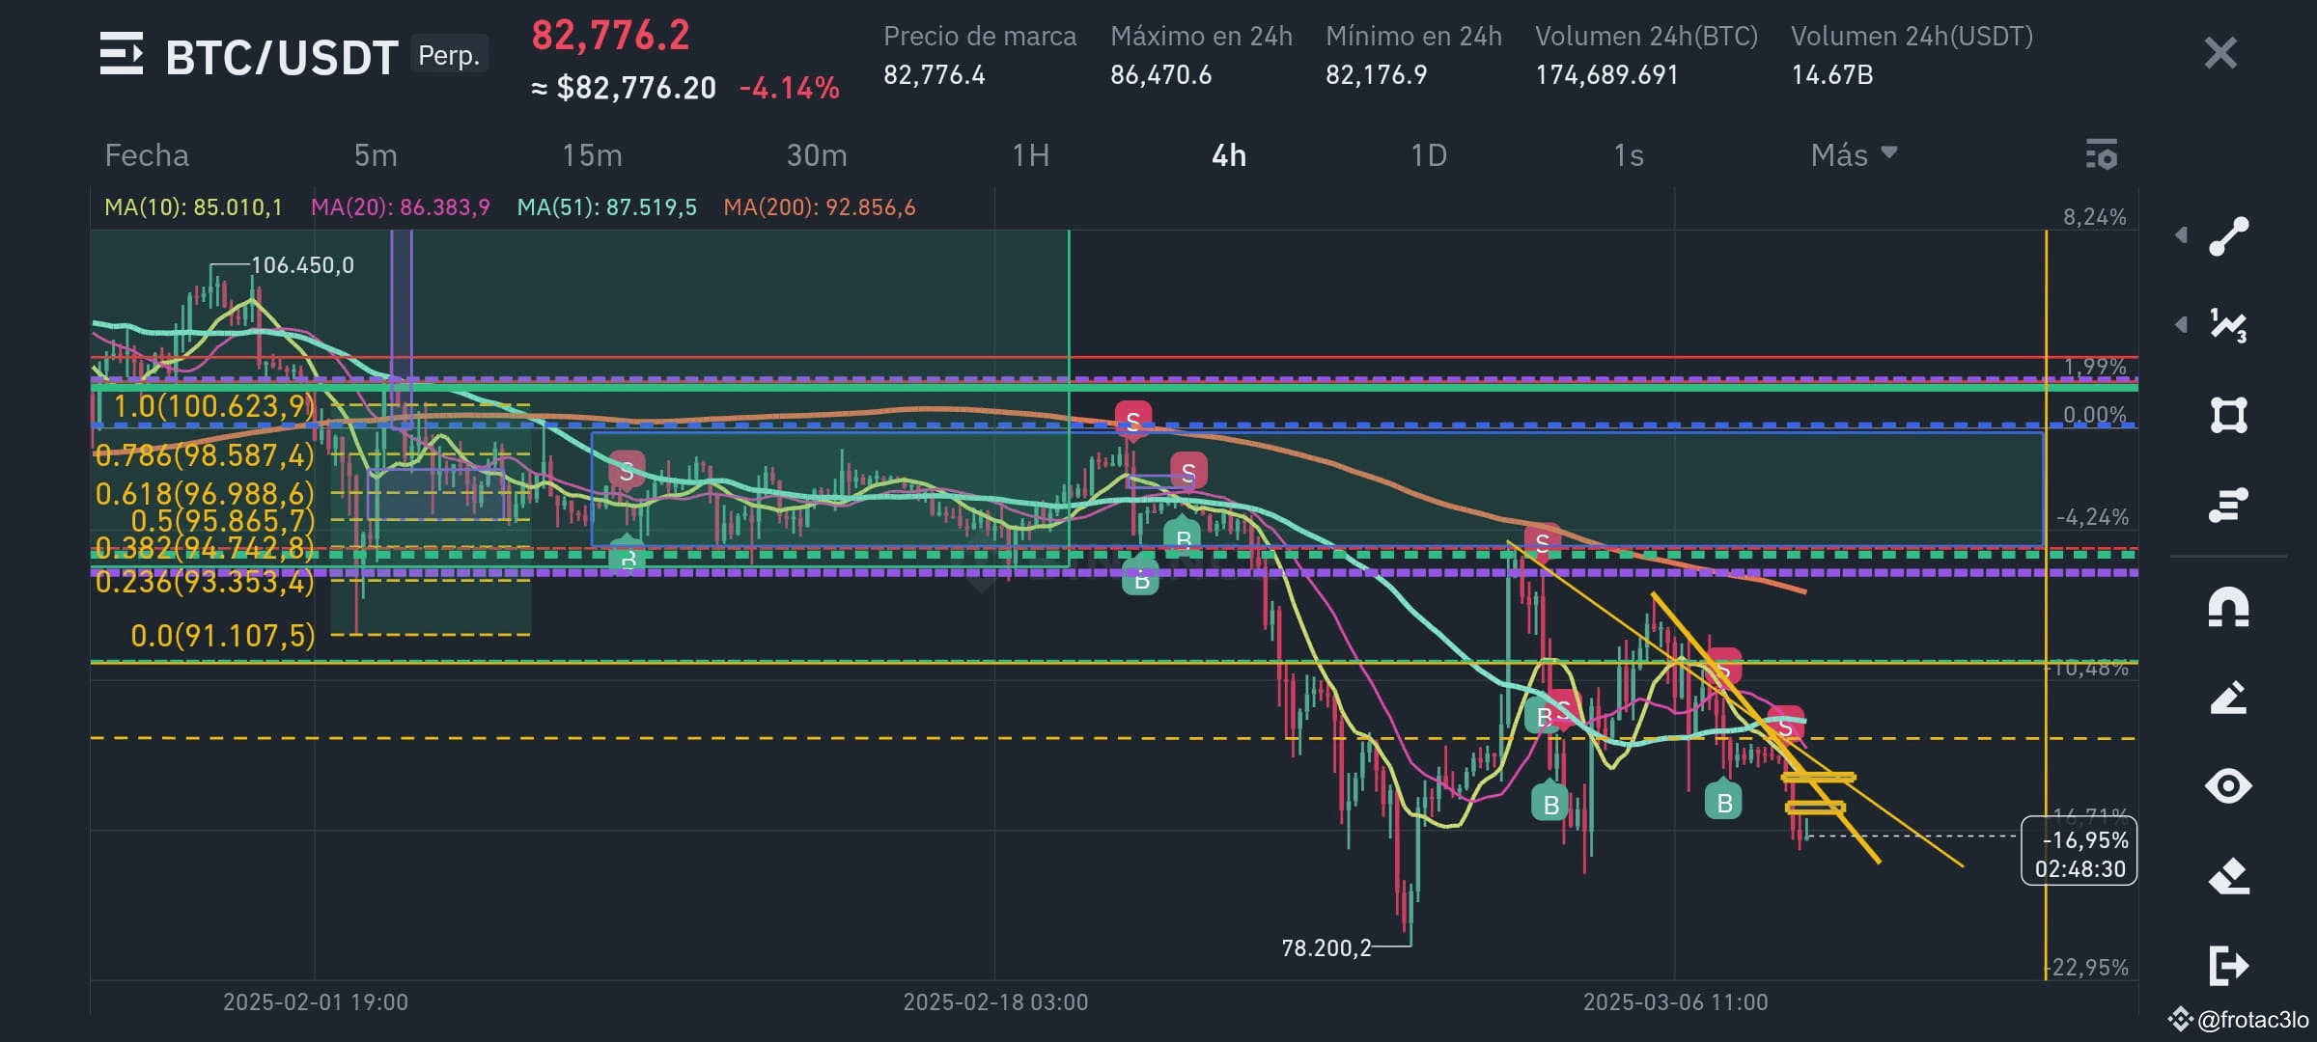Open the BTC/USDT pair selector

click(281, 57)
